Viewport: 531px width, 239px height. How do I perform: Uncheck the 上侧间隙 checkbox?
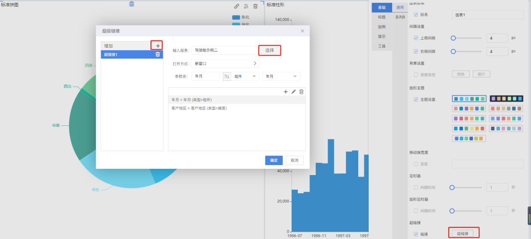coord(416,38)
